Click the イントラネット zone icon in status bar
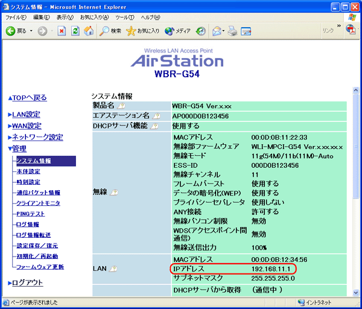 (x=301, y=302)
